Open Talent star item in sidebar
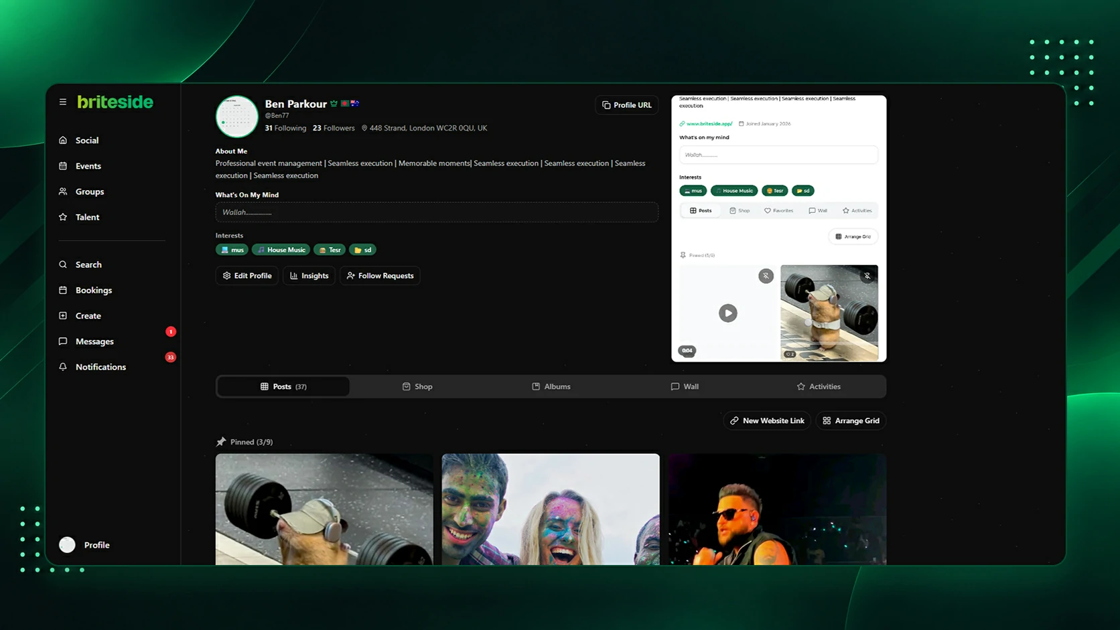Image resolution: width=1120 pixels, height=630 pixels. pos(79,217)
